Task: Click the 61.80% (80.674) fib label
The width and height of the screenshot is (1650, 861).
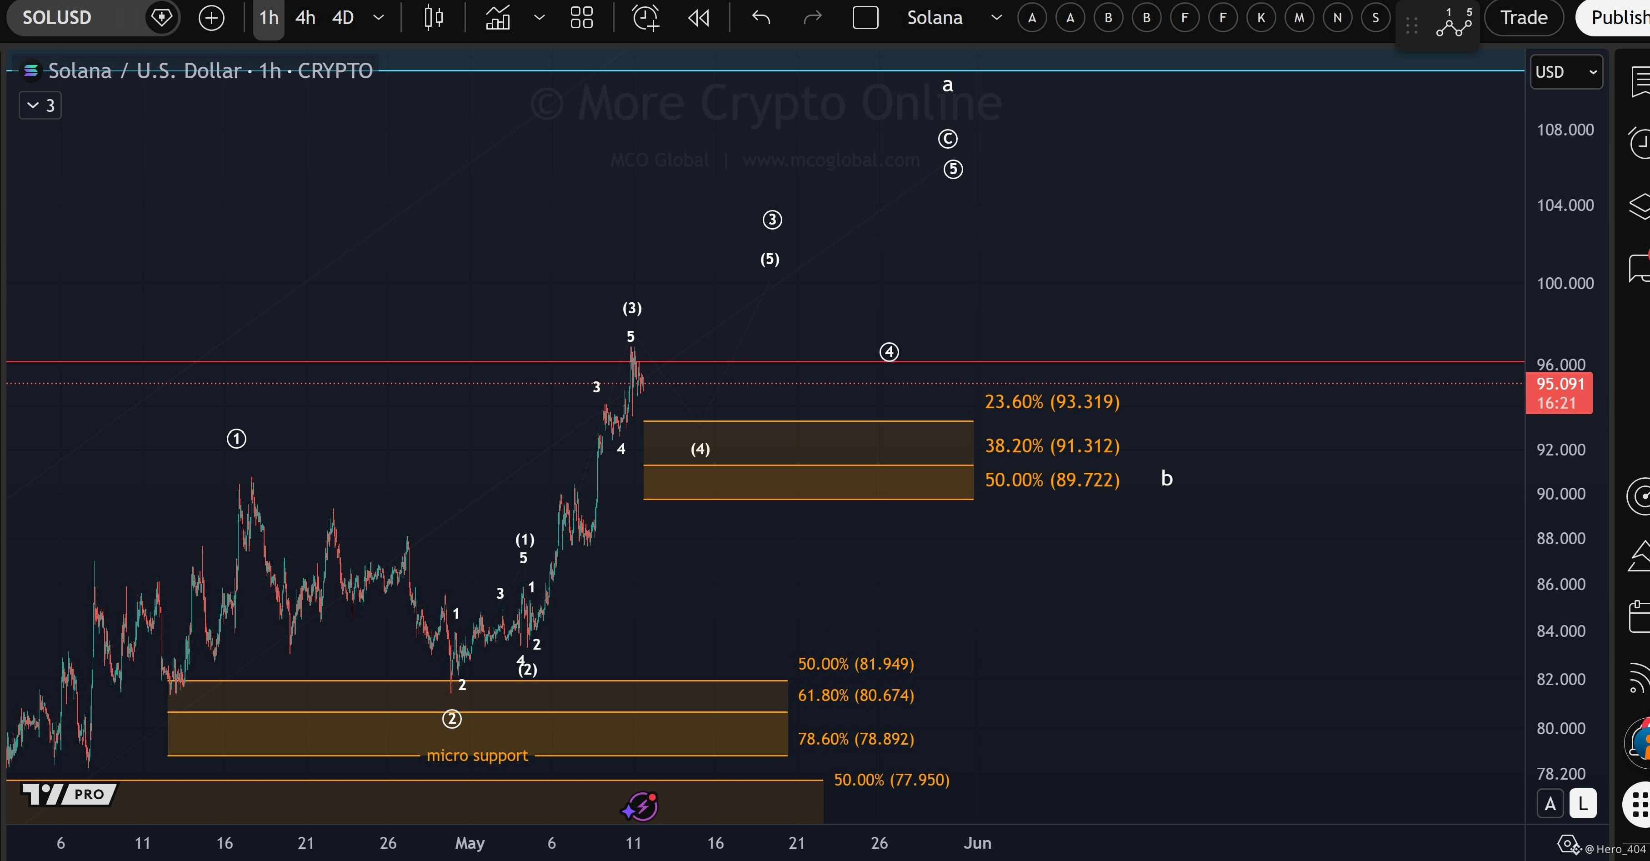Action: 856,695
